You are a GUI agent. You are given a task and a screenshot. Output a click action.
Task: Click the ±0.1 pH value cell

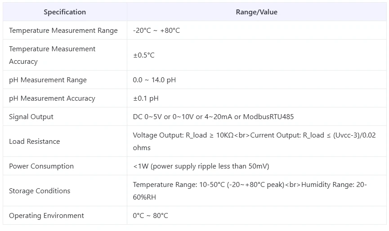tap(146, 98)
